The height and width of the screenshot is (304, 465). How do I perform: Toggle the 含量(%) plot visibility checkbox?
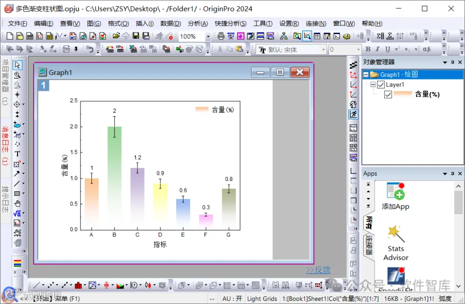tap(388, 95)
